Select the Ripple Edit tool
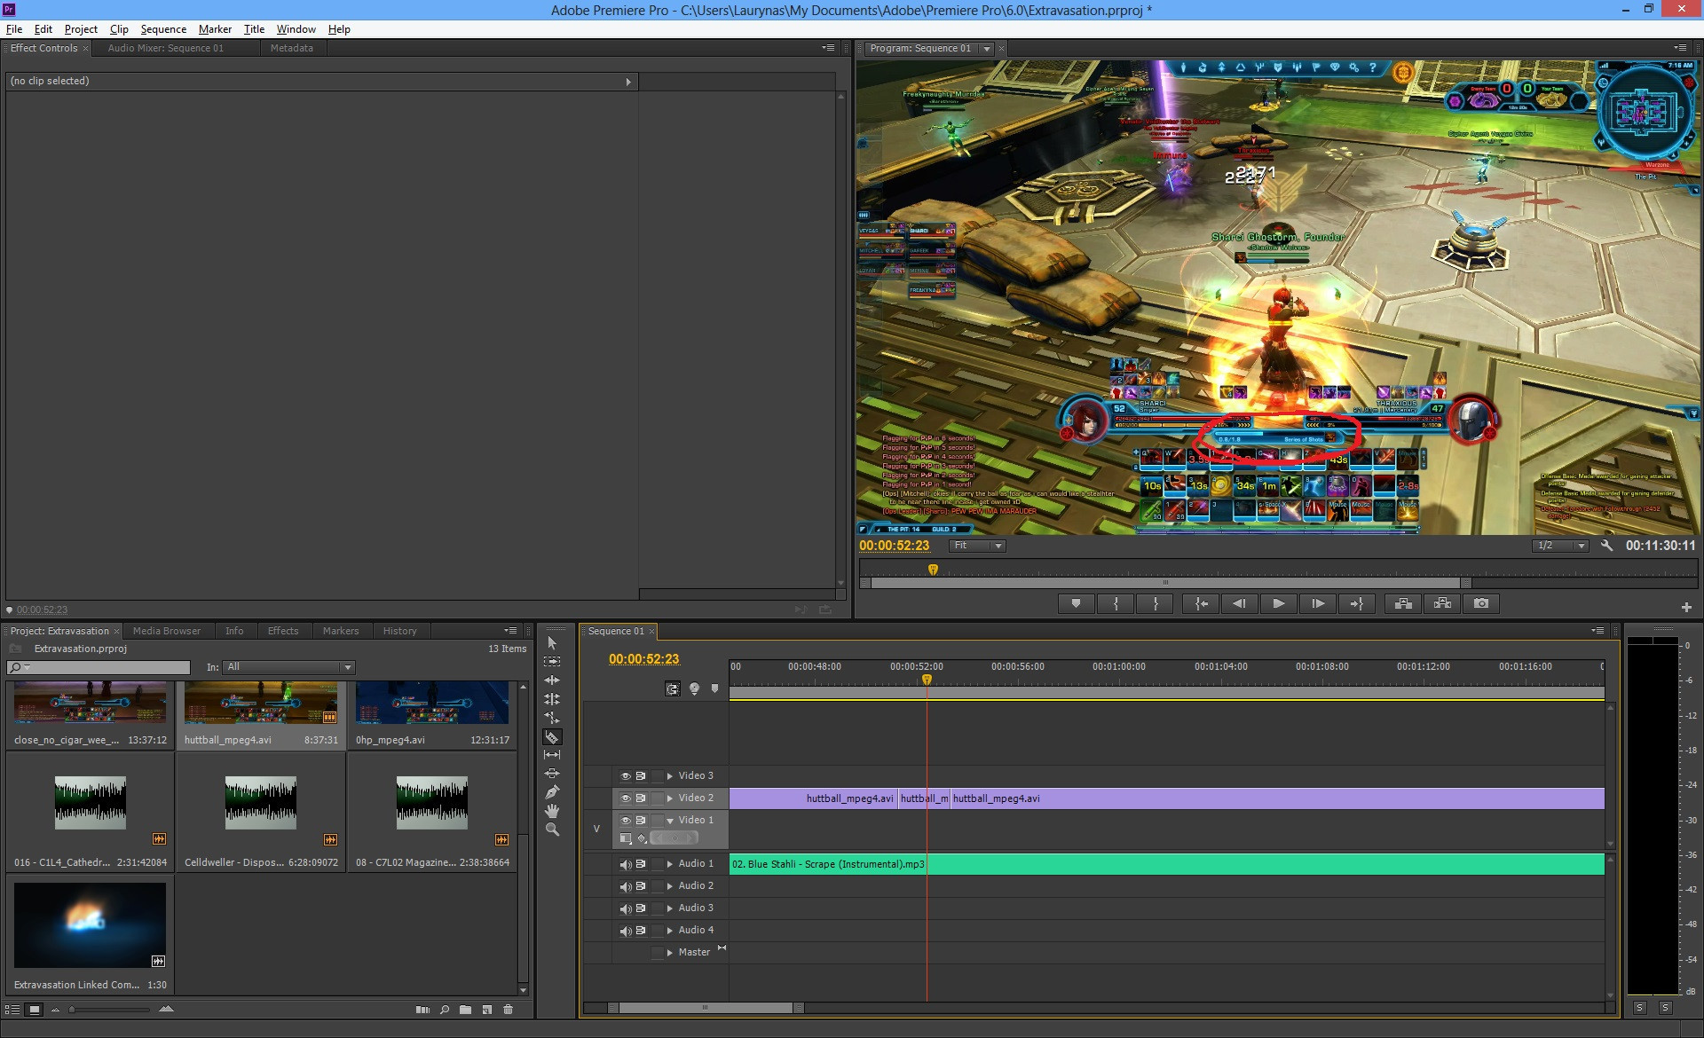The width and height of the screenshot is (1704, 1038). coord(552,680)
